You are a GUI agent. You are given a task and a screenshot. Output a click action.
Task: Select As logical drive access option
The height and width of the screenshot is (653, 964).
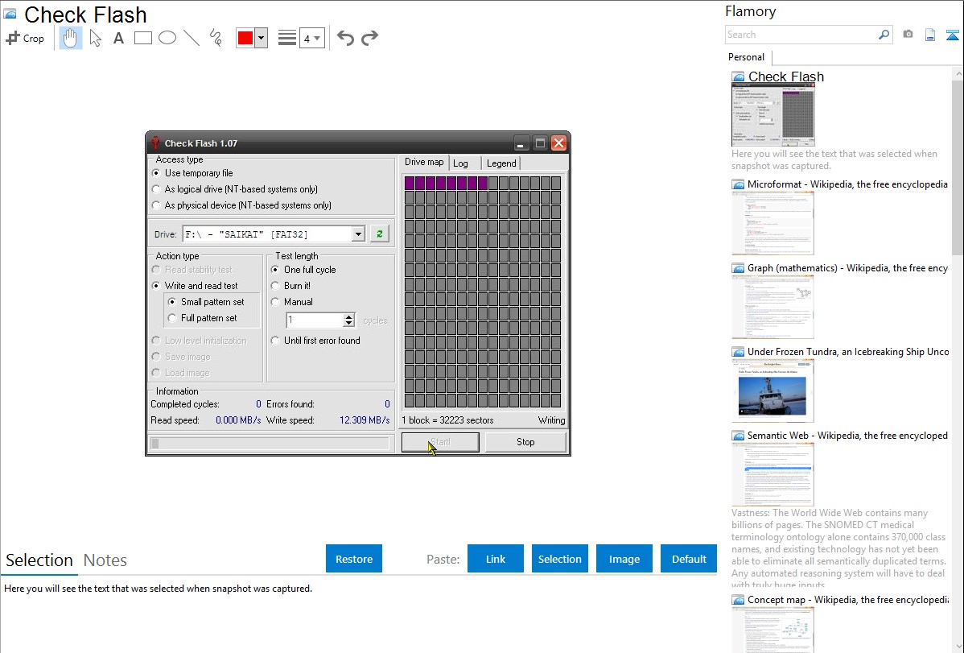pos(156,189)
